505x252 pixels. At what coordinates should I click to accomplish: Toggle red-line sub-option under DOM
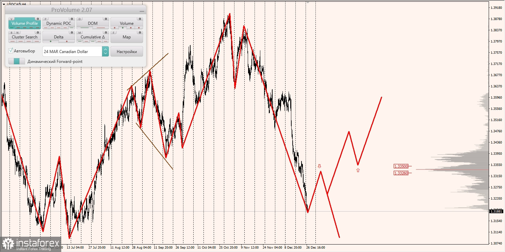click(101, 28)
